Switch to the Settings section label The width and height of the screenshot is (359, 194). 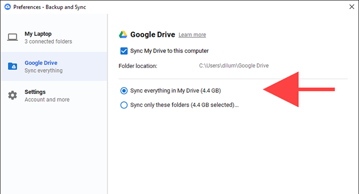click(35, 92)
